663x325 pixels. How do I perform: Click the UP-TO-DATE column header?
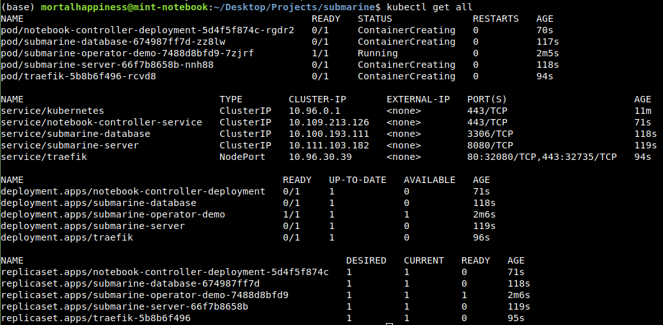[358, 180]
